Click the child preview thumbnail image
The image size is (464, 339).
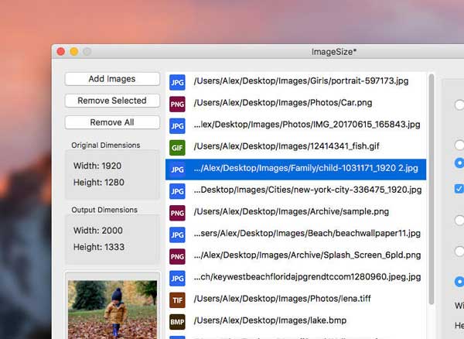click(x=112, y=310)
